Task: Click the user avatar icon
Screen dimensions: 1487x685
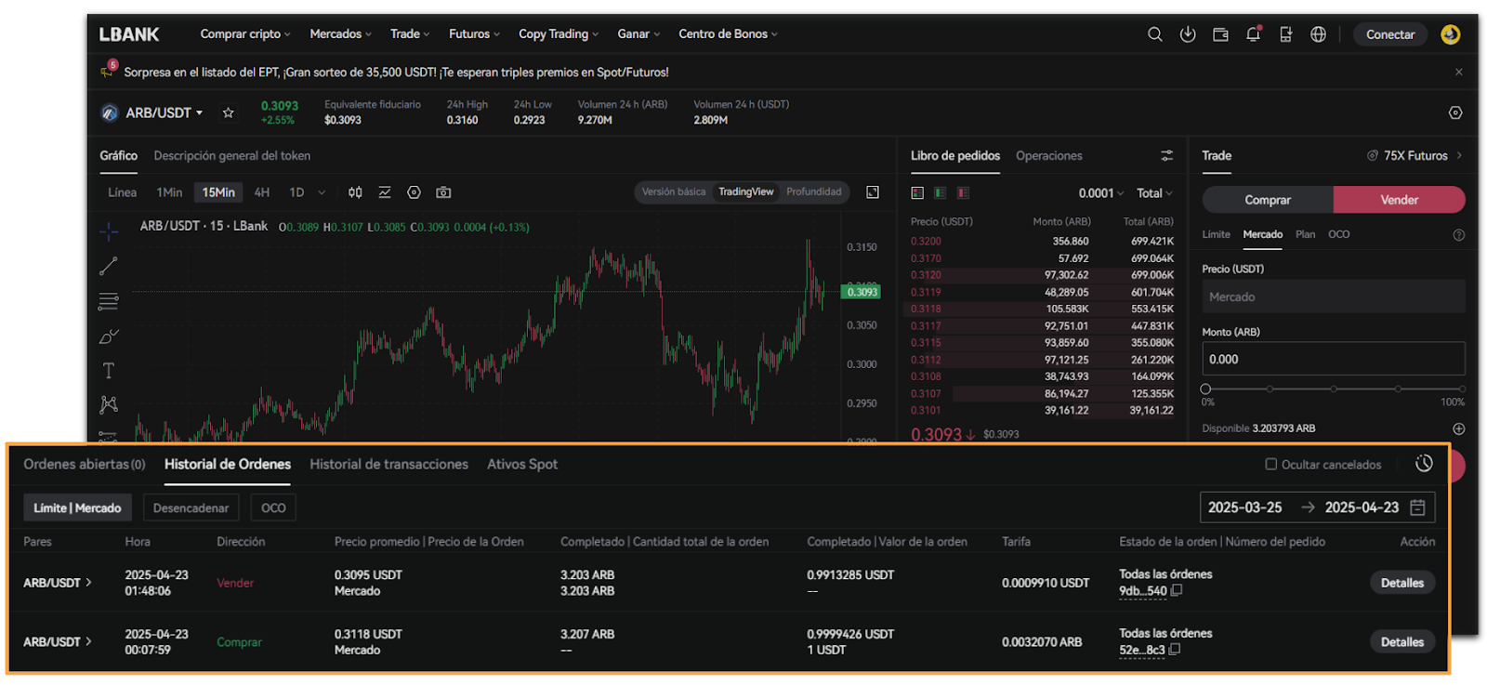Action: tap(1450, 34)
